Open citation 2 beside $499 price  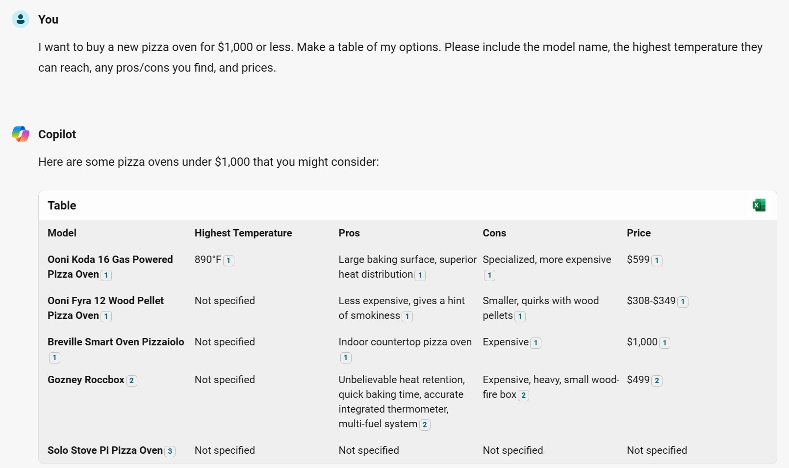[657, 381]
